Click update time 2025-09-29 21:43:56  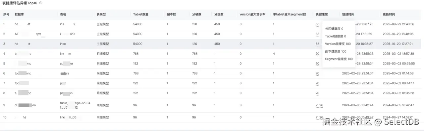398,24
